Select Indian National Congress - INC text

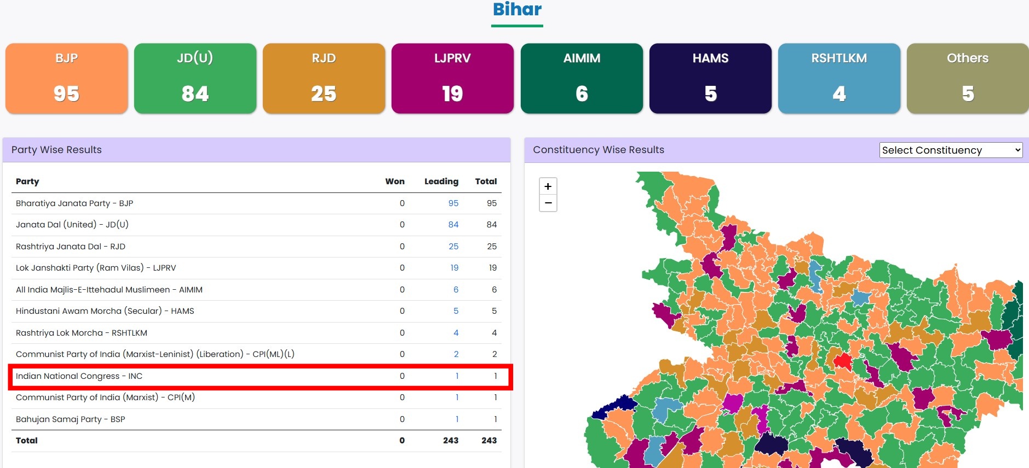(x=79, y=376)
